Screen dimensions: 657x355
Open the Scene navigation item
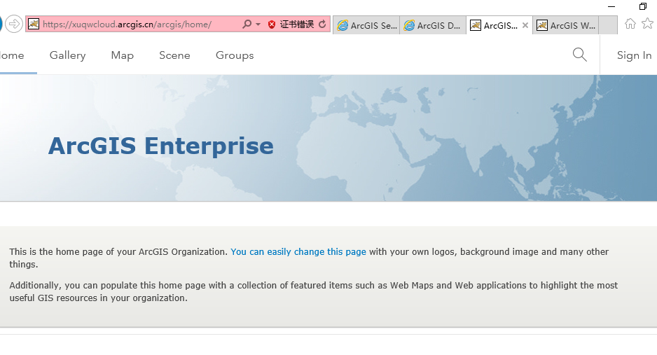tap(174, 55)
